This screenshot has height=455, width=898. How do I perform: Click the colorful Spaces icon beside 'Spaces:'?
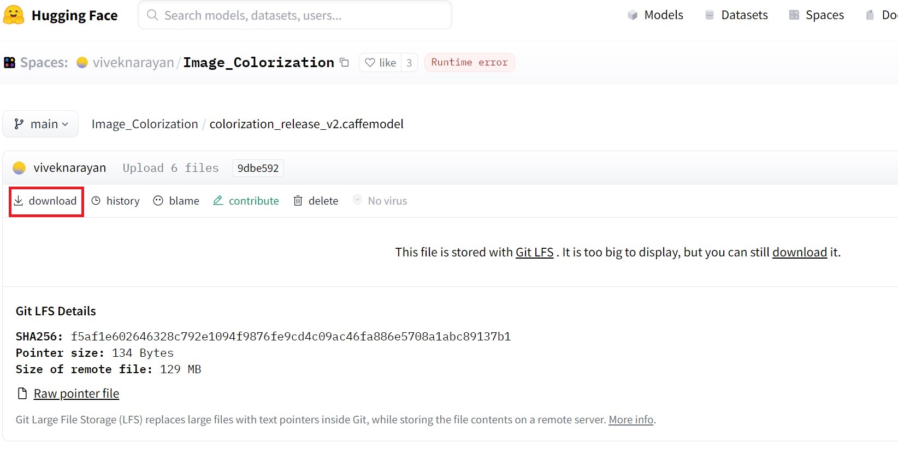(x=10, y=63)
